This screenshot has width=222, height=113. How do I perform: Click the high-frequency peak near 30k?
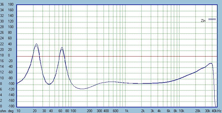211,63
